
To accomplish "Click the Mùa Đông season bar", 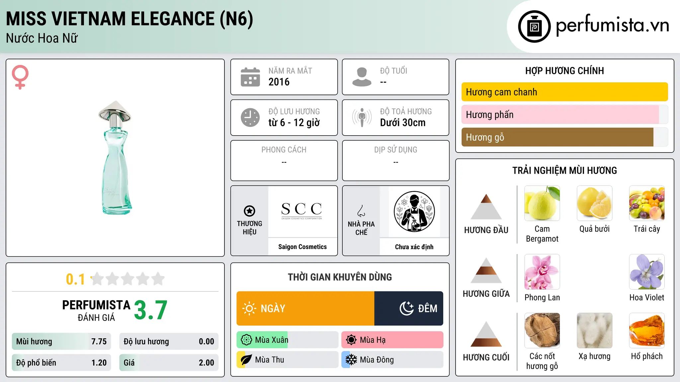I will [x=392, y=360].
